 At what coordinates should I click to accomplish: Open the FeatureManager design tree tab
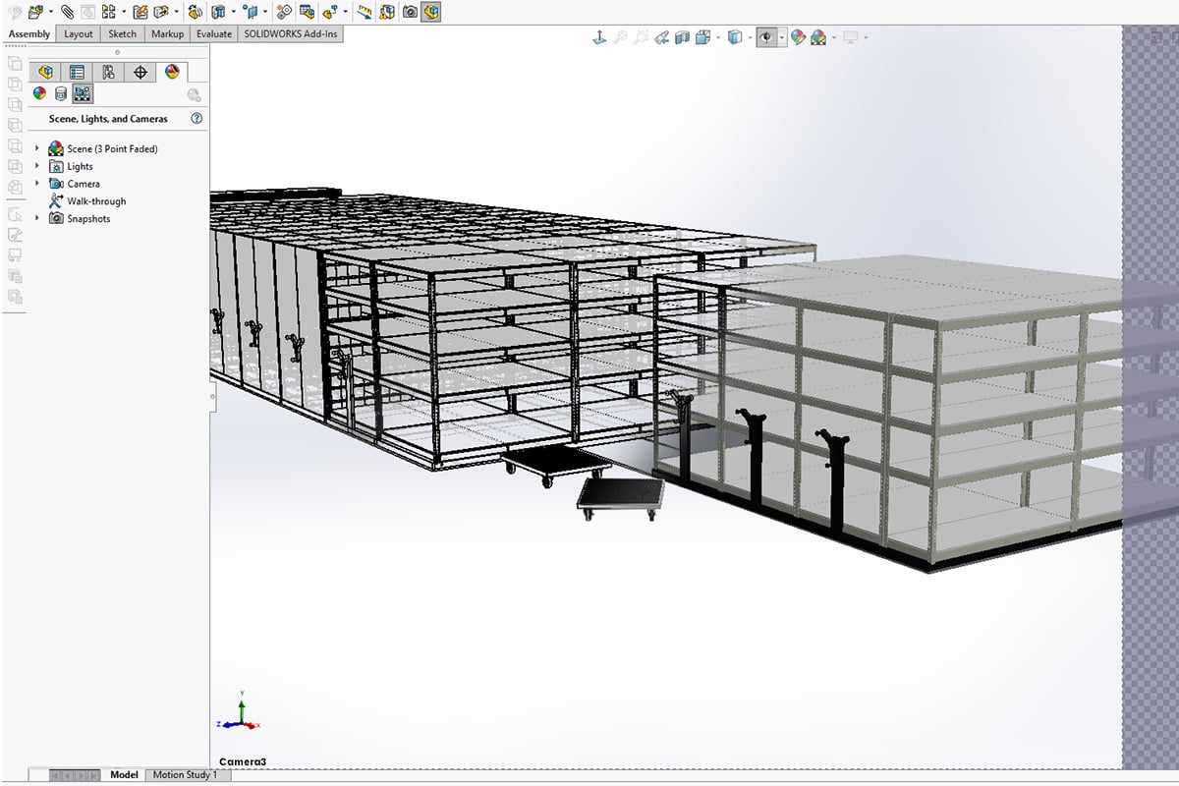(x=45, y=72)
